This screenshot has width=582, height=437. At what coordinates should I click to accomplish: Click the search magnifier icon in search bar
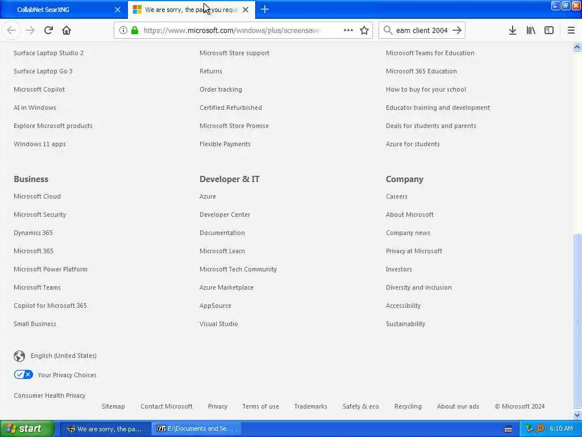tap(388, 31)
